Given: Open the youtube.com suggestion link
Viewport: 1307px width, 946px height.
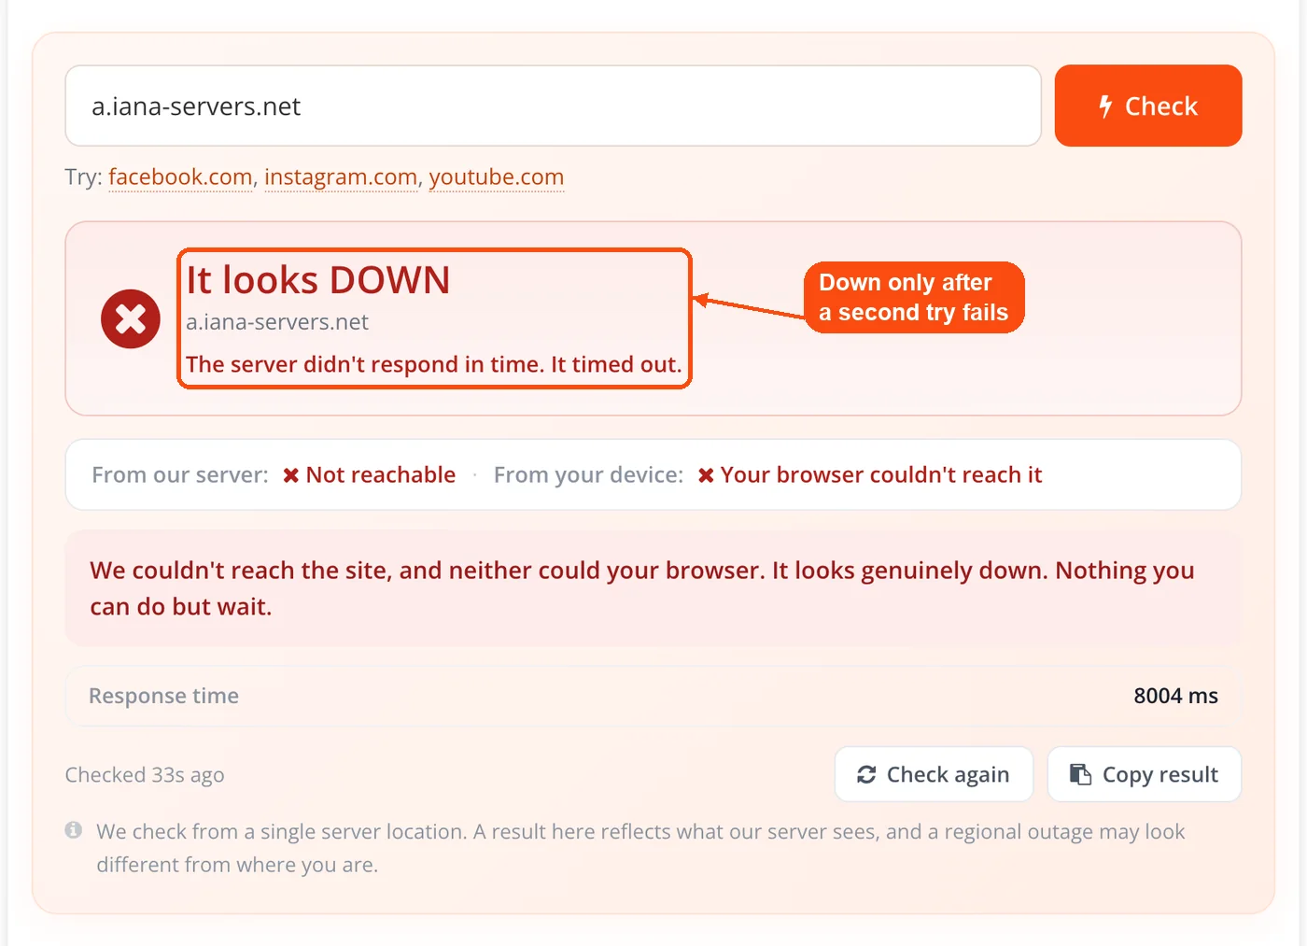Looking at the screenshot, I should (497, 176).
